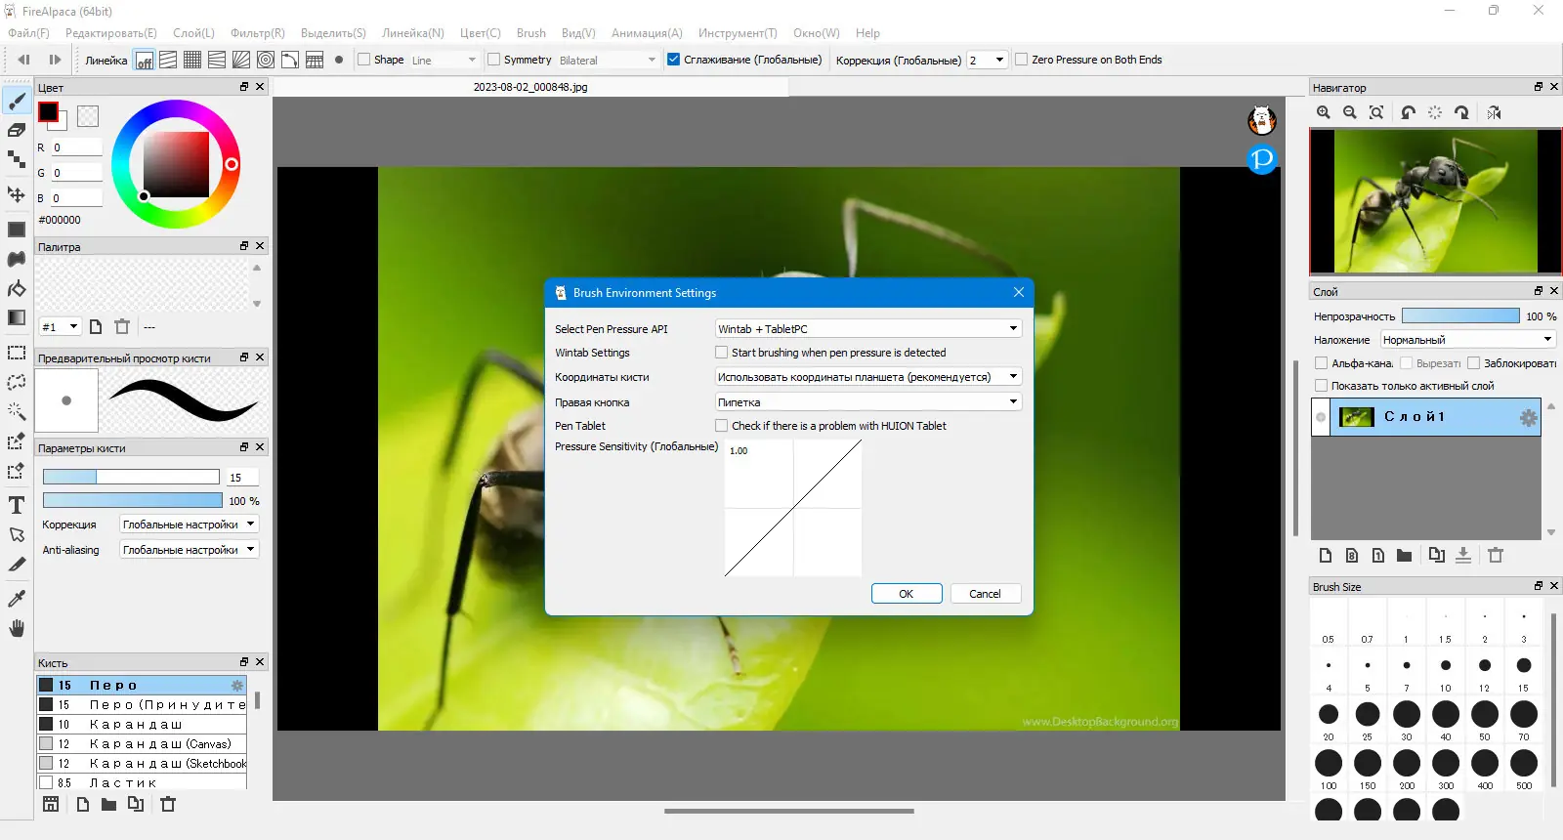This screenshot has height=840, width=1563.
Task: Click OK in Brush Environment Settings
Action: coord(907,594)
